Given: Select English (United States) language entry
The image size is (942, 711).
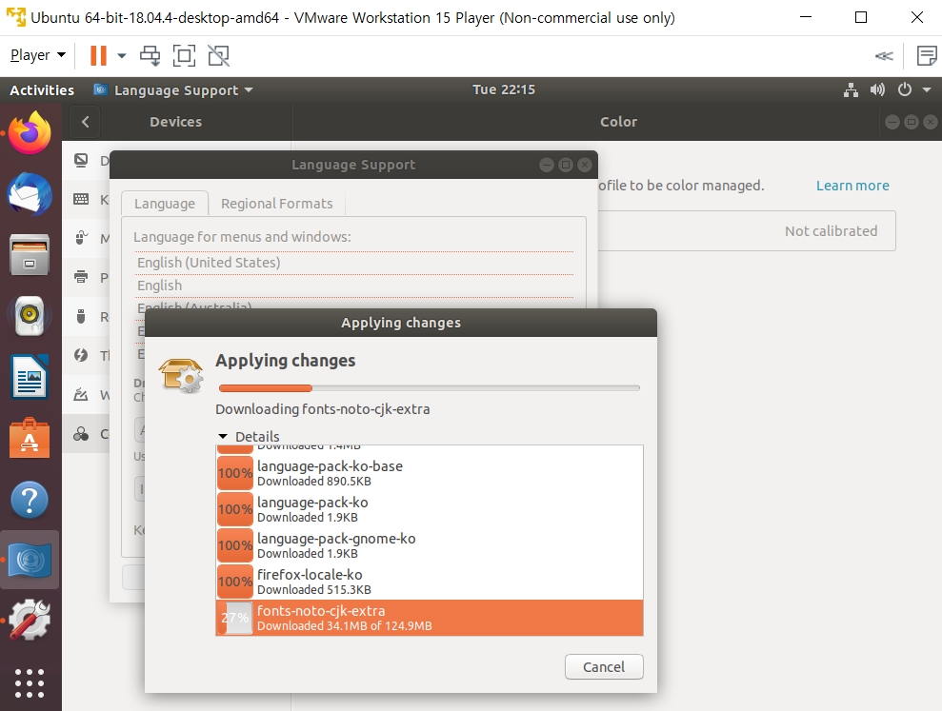Looking at the screenshot, I should click(x=354, y=263).
